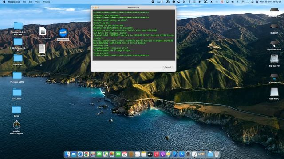Select the SRC-Clover folder on desktop

(18, 42)
